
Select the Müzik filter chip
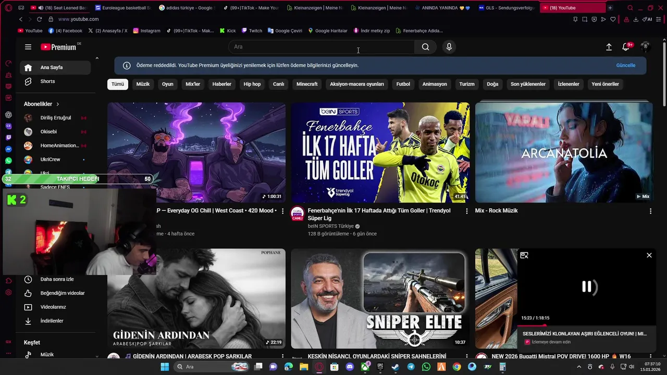coord(143,84)
